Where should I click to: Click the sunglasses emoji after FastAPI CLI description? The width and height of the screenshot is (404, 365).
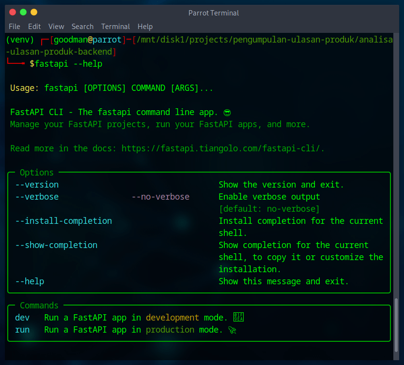click(227, 112)
